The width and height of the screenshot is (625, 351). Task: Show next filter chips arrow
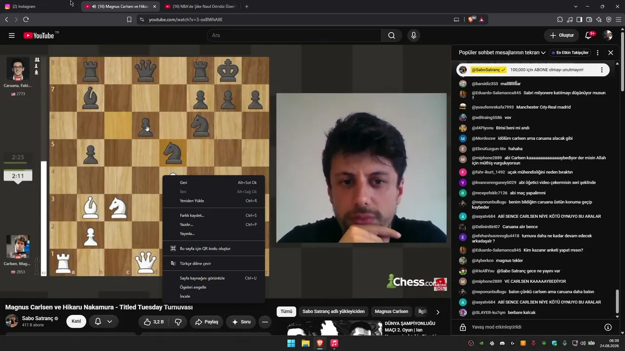[437, 312]
